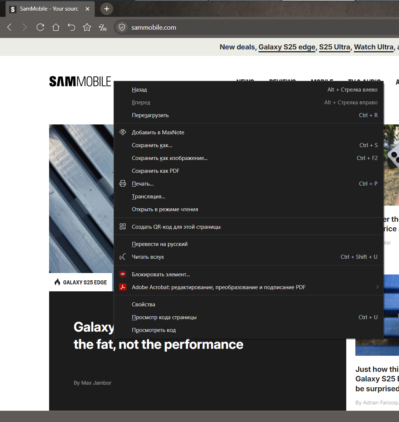Click the SAMMOBILE site logo
The height and width of the screenshot is (422, 399).
(80, 81)
